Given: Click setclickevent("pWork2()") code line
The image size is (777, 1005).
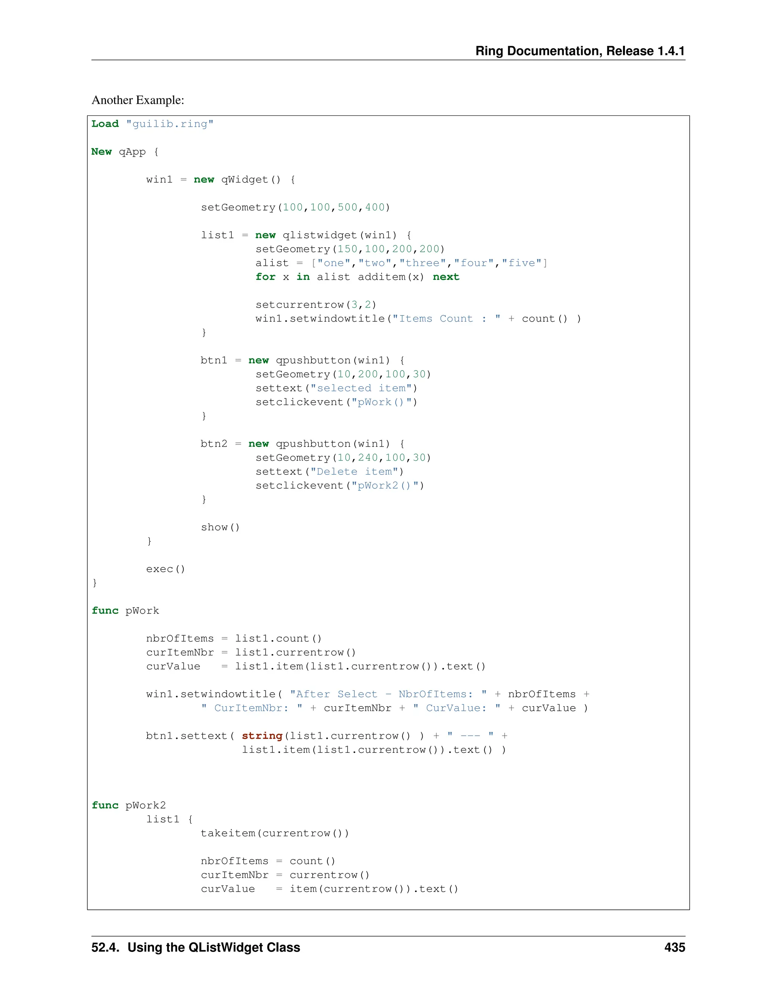Looking at the screenshot, I should 340,485.
